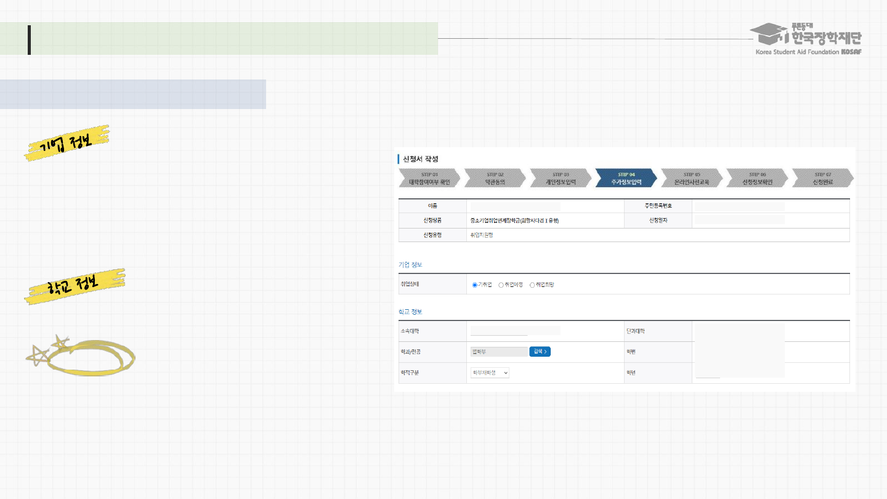Image resolution: width=887 pixels, height=499 pixels.
Task: Click the yellow 기업 정보 brush label
Action: coord(67,143)
